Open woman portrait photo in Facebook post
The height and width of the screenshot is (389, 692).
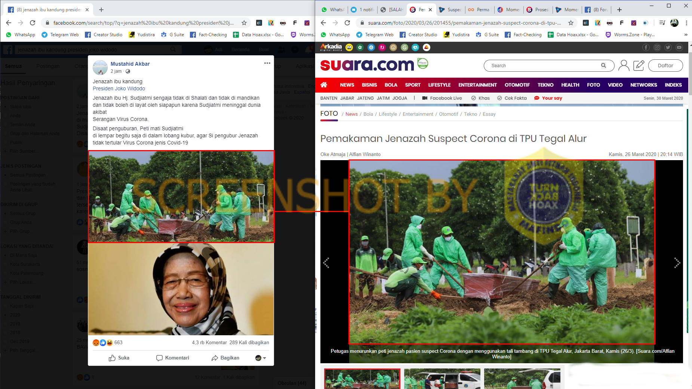[x=181, y=289]
